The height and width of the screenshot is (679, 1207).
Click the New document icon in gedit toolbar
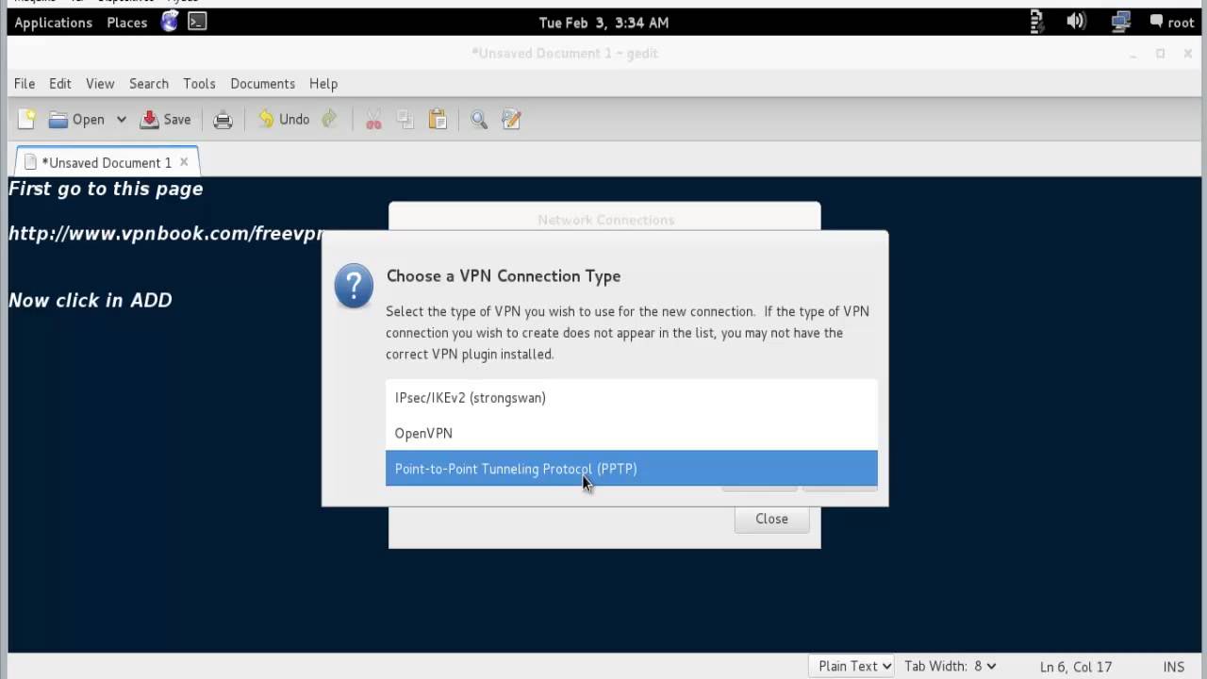[26, 120]
